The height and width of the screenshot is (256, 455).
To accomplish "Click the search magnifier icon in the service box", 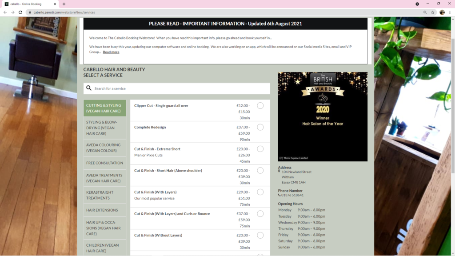I will point(89,88).
